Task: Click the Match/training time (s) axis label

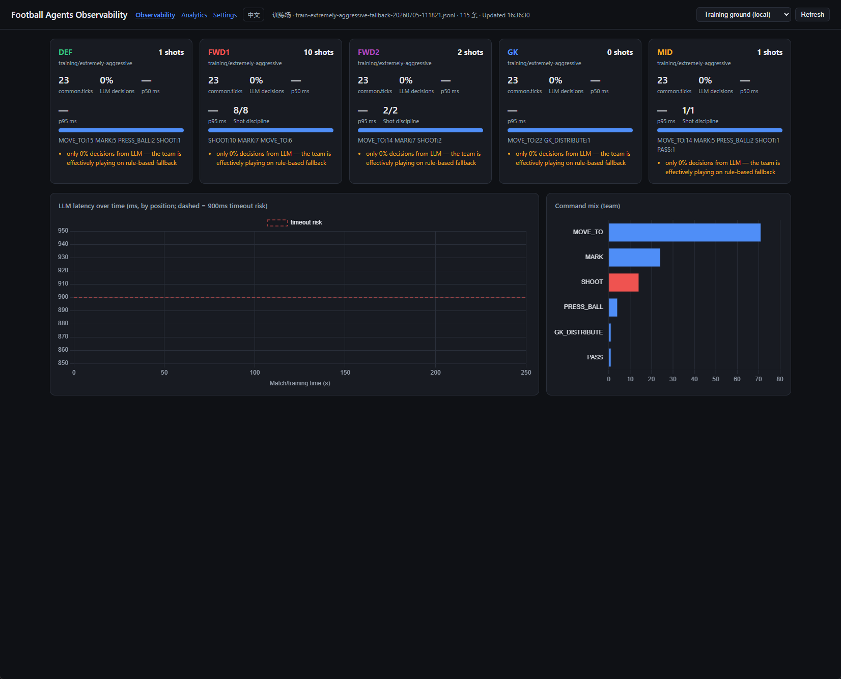Action: [x=300, y=383]
